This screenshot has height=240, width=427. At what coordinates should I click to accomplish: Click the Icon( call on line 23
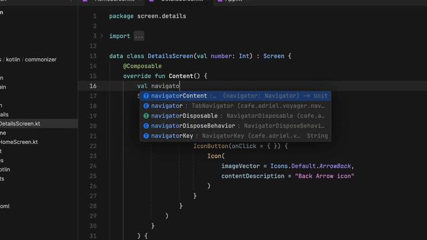point(216,156)
